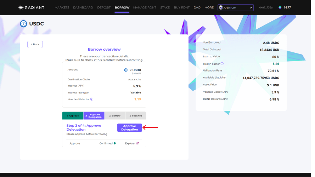
Task: Click the 14.77 RDNT balance
Action: [x=287, y=8]
